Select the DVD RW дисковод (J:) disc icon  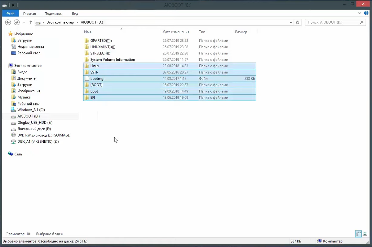(13, 135)
